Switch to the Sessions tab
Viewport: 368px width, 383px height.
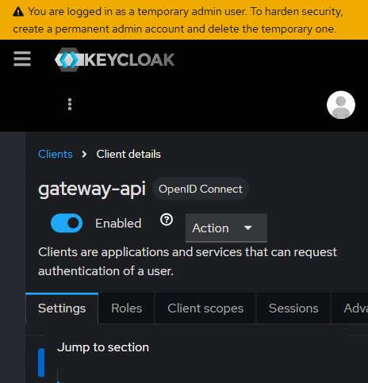click(293, 308)
